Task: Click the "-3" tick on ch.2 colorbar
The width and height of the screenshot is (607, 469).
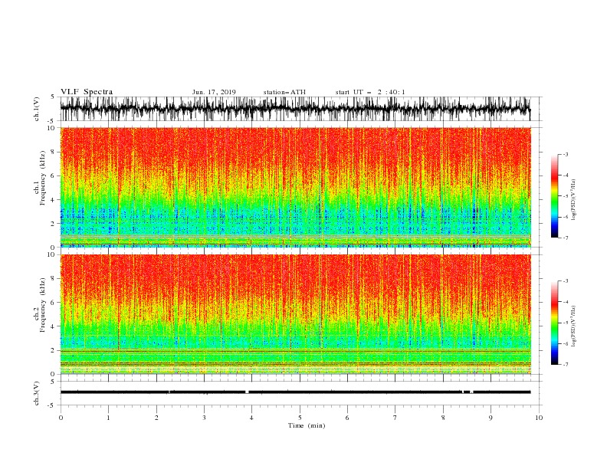Action: (x=566, y=281)
